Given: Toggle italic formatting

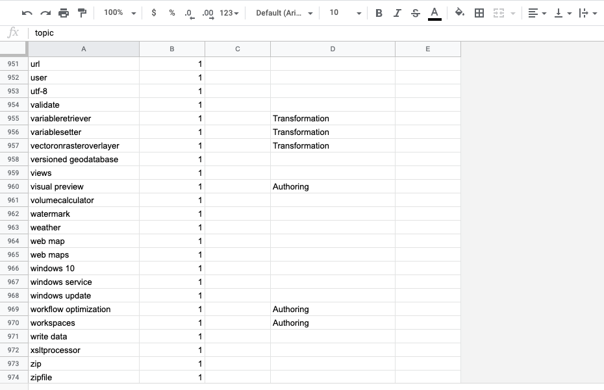Looking at the screenshot, I should (397, 12).
